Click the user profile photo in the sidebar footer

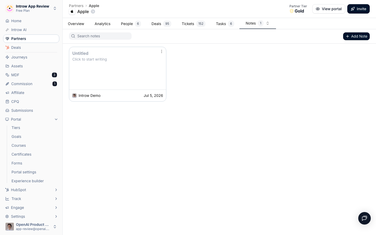pyautogui.click(x=10, y=227)
